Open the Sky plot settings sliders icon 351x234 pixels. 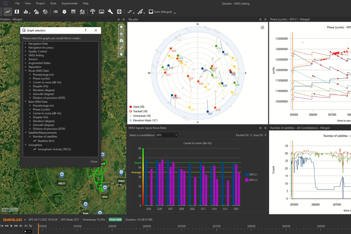tap(262, 27)
